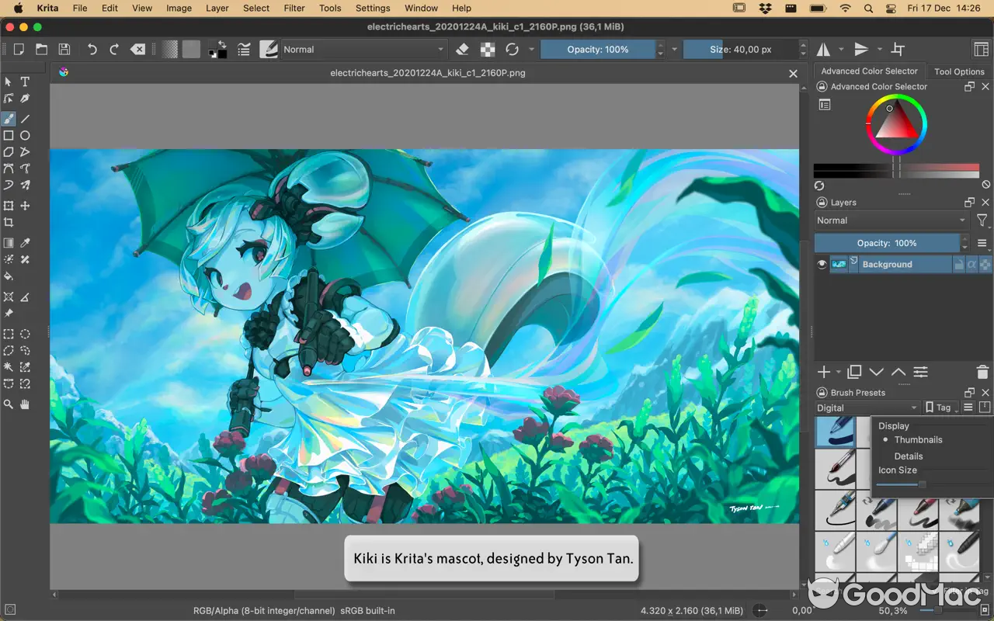Click the Color Sampler tool
994x621 pixels.
[24, 242]
